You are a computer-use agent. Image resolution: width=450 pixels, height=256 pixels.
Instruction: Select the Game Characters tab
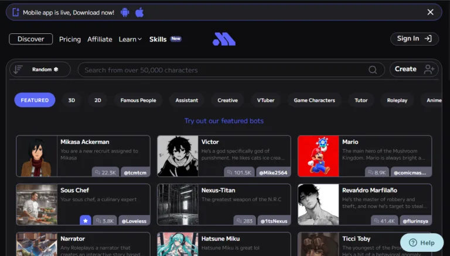click(x=314, y=100)
